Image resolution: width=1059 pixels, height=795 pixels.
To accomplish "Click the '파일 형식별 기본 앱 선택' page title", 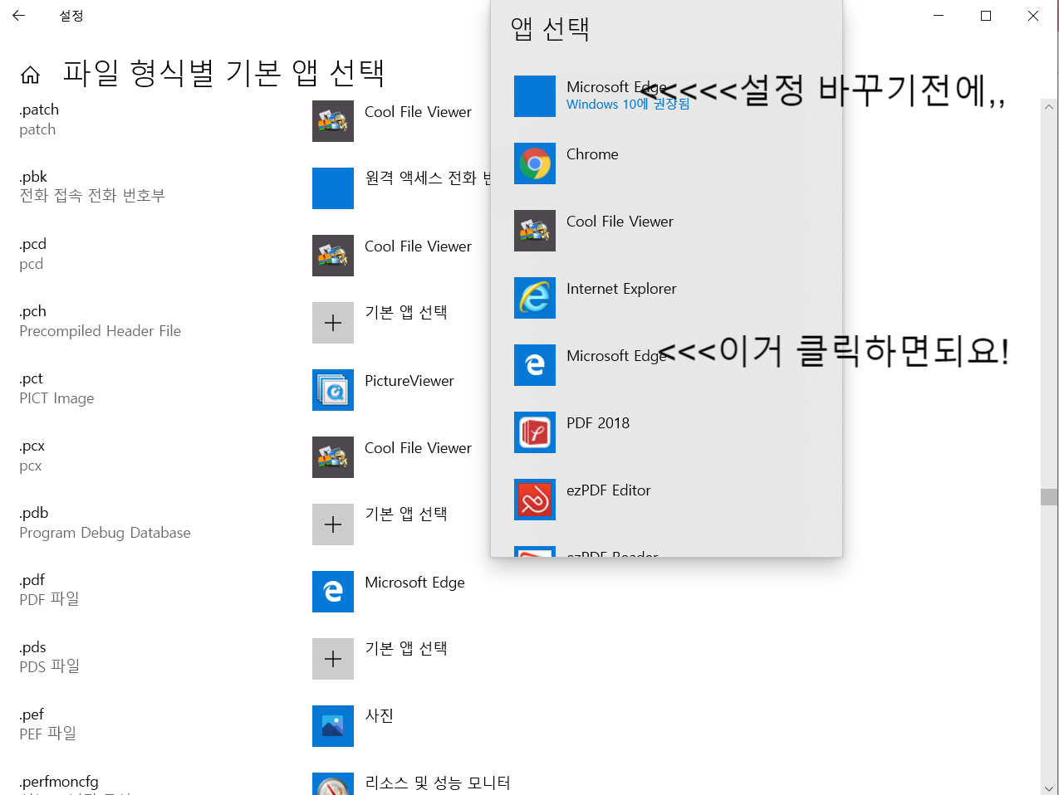I will [224, 73].
